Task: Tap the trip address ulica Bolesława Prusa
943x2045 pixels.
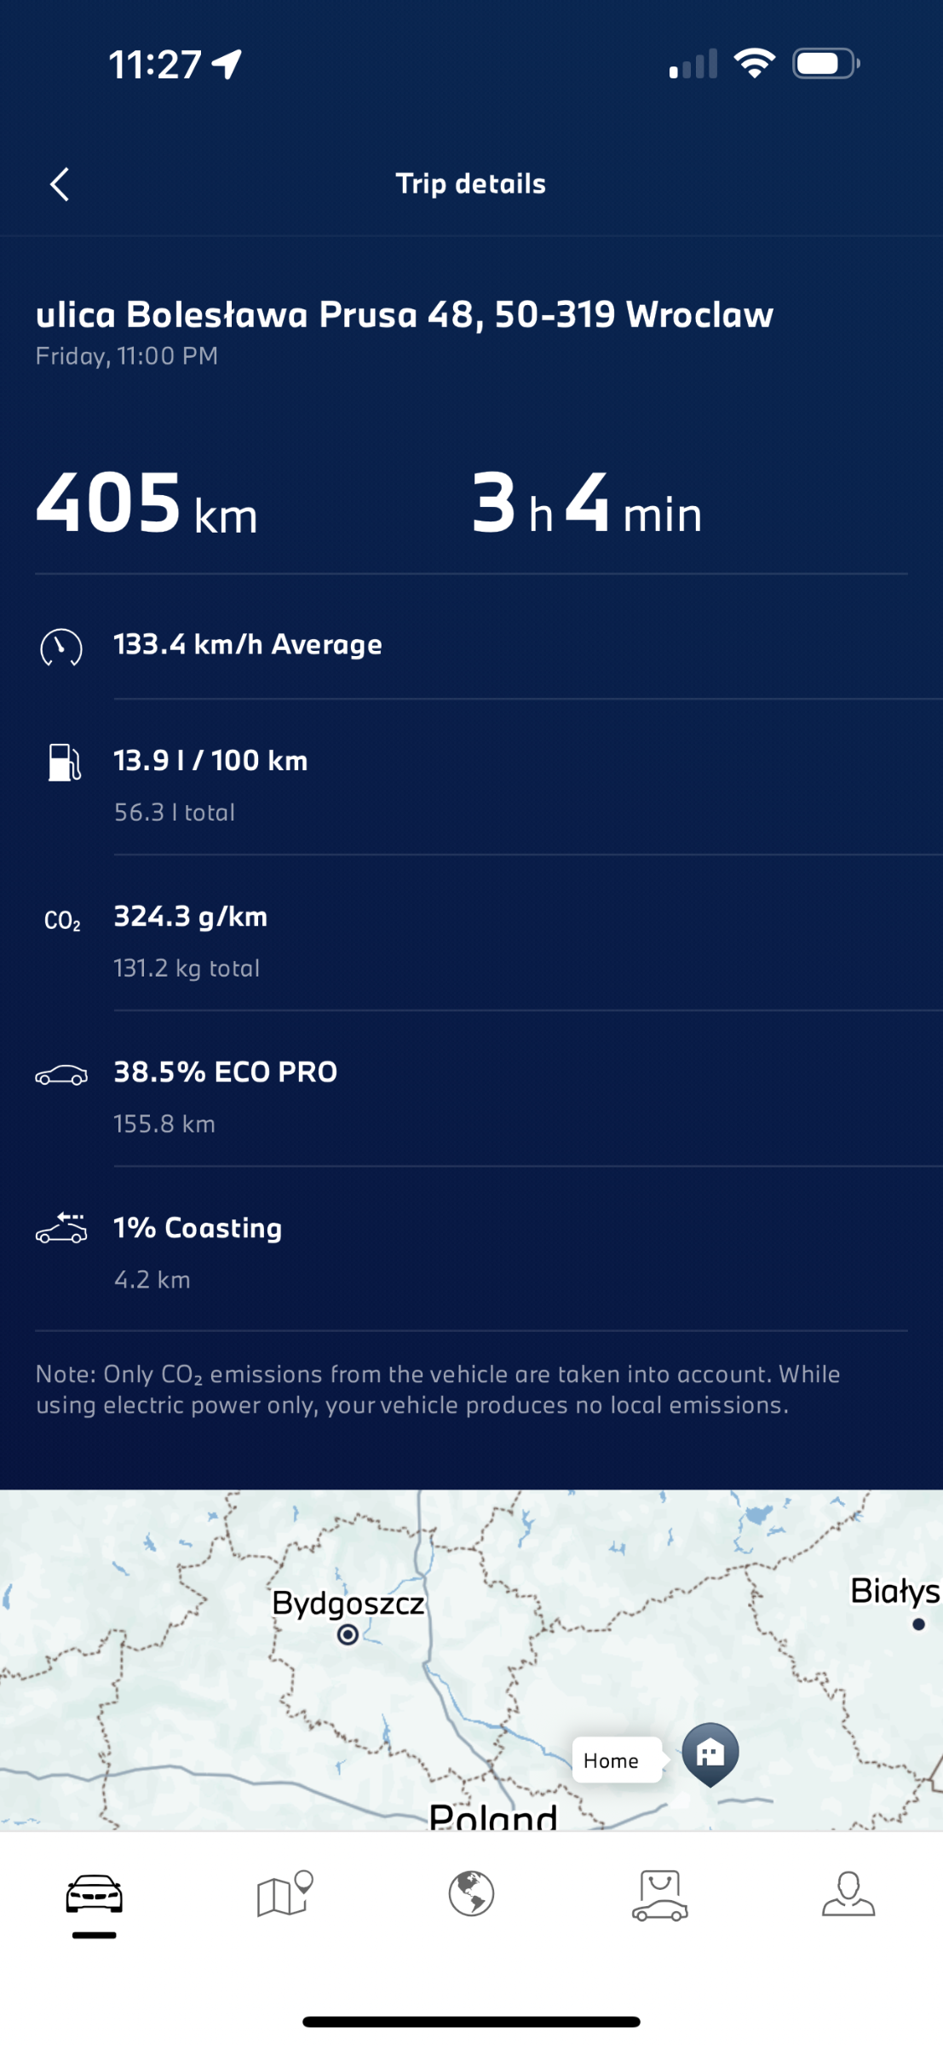Action: click(405, 315)
